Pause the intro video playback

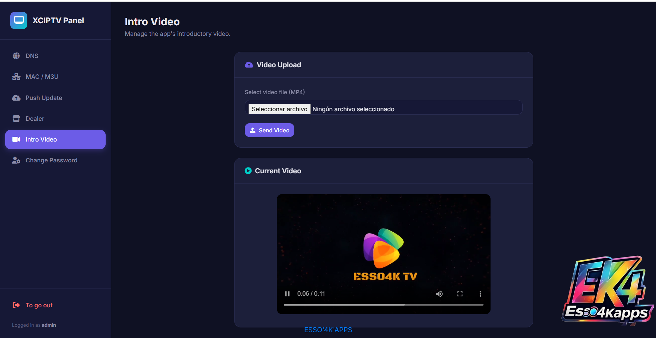287,294
